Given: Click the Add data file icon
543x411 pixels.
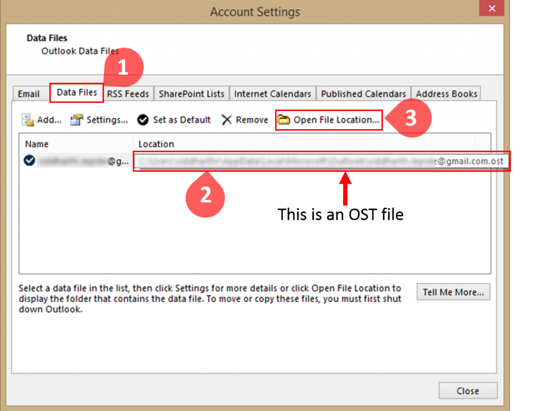Looking at the screenshot, I should point(28,120).
